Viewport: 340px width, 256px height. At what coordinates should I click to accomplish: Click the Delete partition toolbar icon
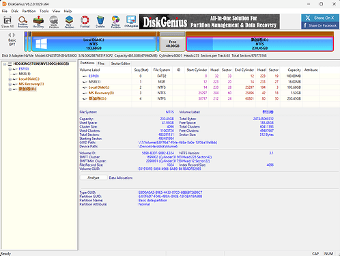coord(100,22)
